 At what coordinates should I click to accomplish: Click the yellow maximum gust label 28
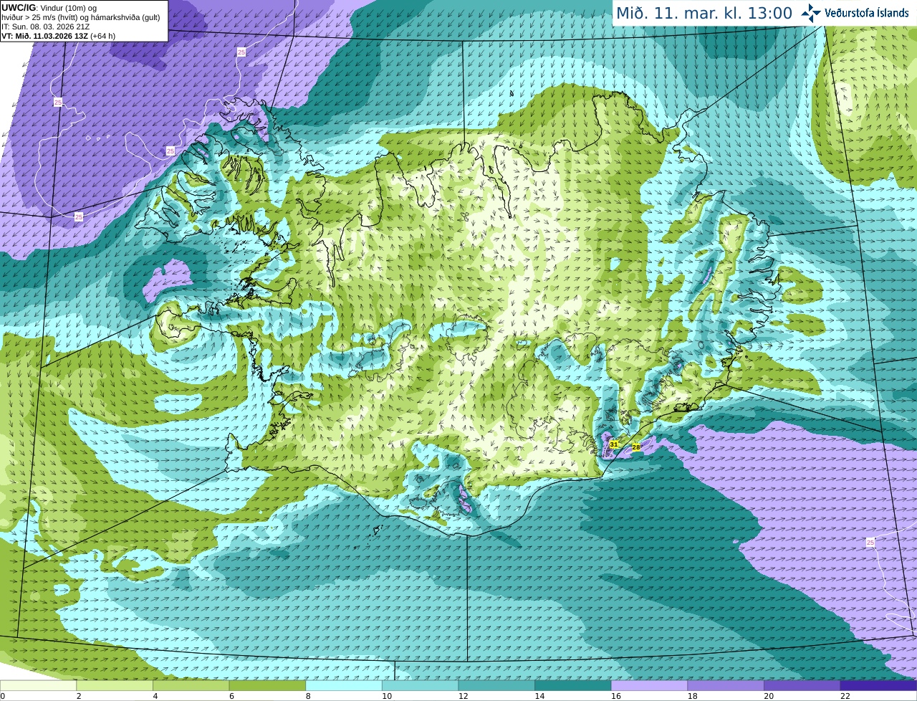(636, 447)
